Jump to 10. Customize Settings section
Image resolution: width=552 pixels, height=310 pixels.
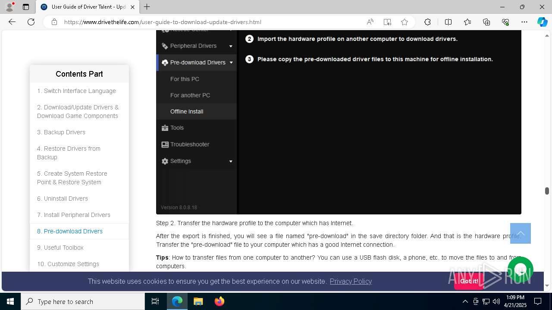pyautogui.click(x=68, y=264)
